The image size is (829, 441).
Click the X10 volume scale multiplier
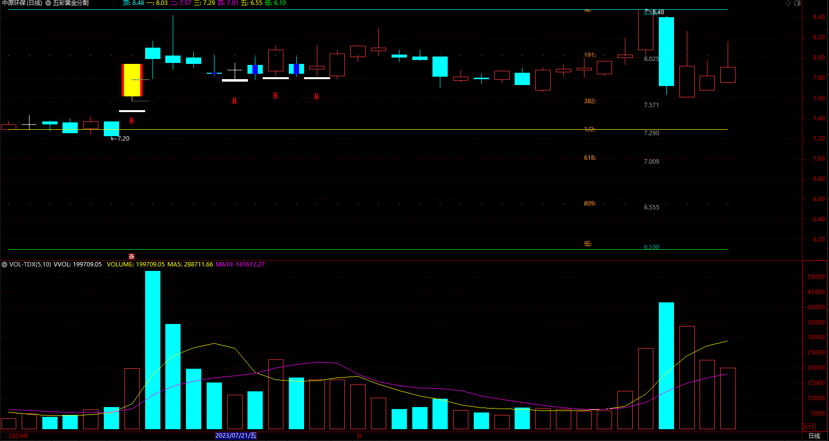click(809, 427)
